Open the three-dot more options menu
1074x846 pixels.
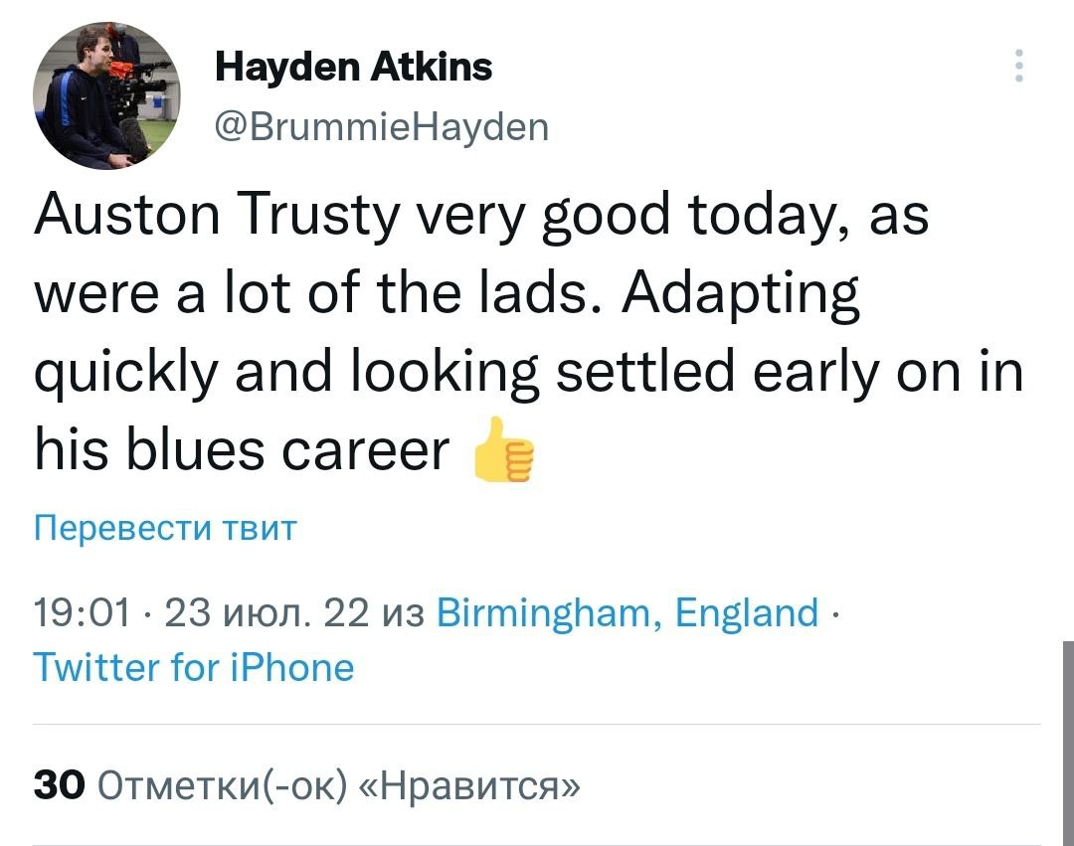1016,66
